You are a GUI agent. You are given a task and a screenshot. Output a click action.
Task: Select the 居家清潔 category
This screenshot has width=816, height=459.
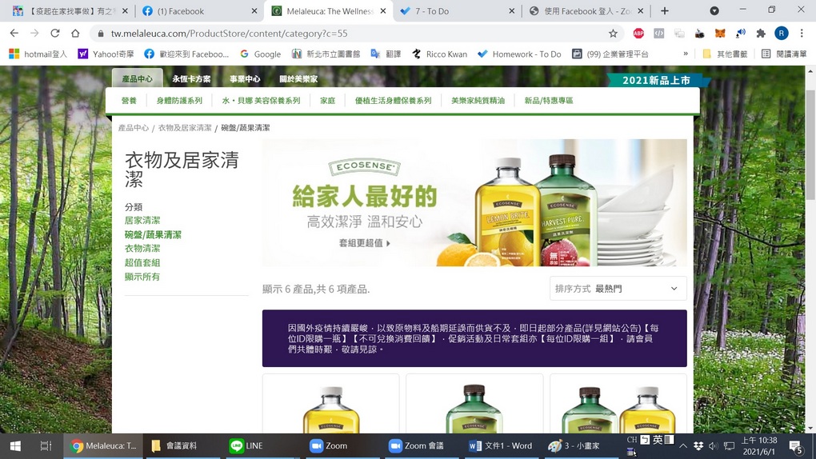point(142,220)
